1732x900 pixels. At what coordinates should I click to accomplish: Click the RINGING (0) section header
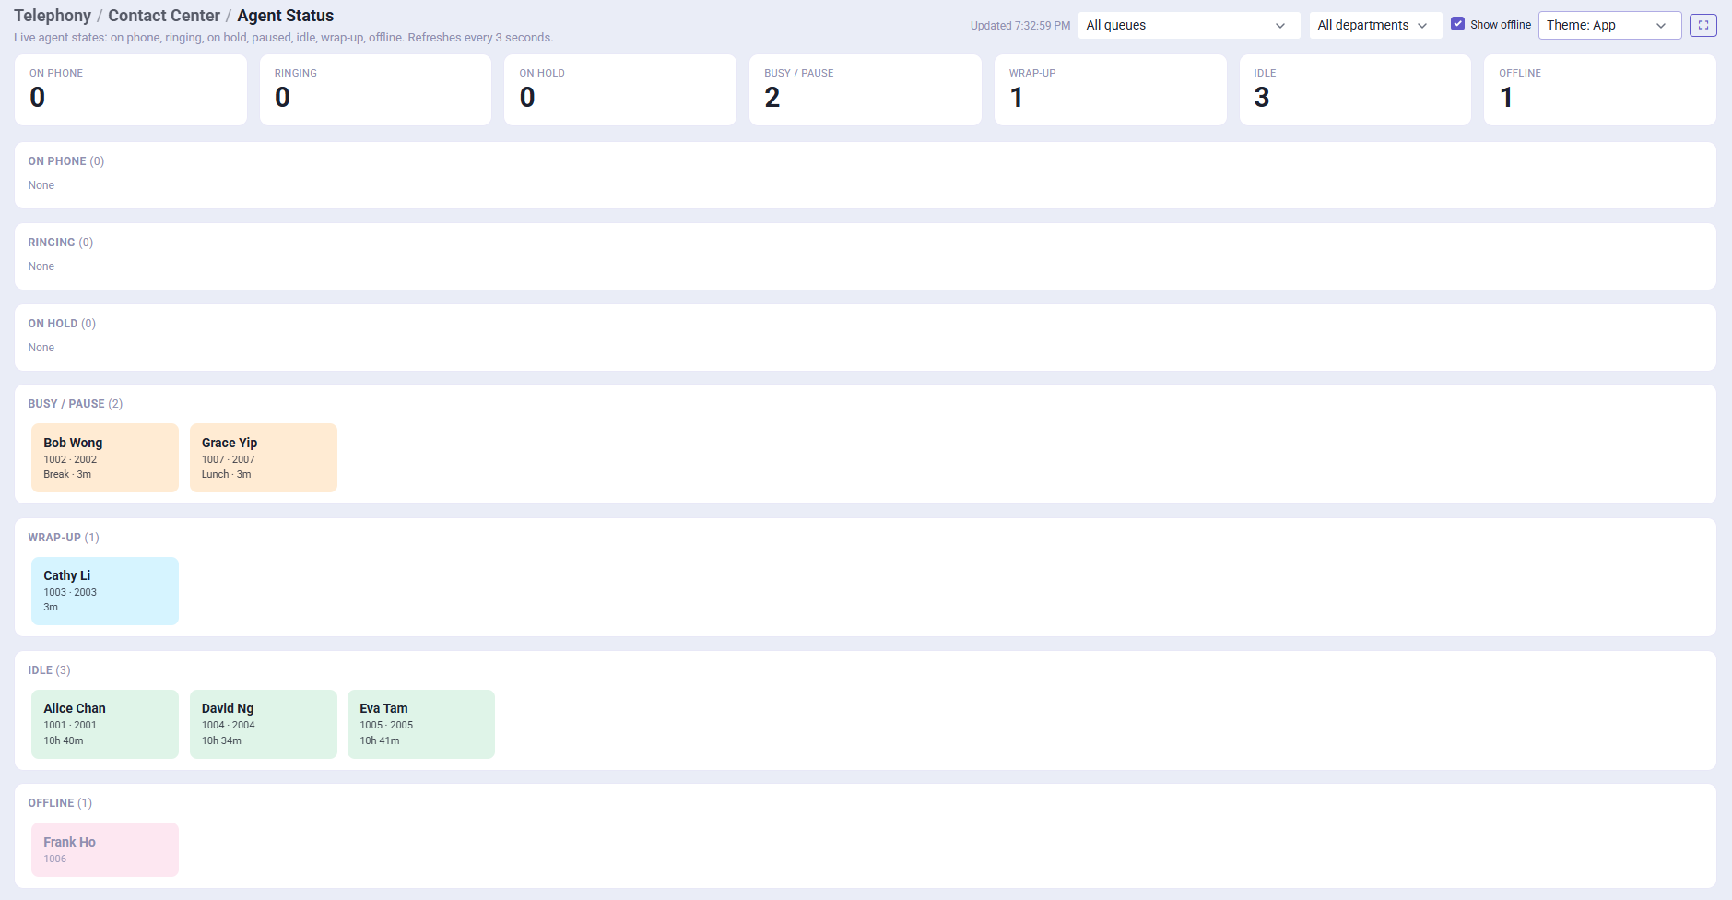click(x=61, y=243)
